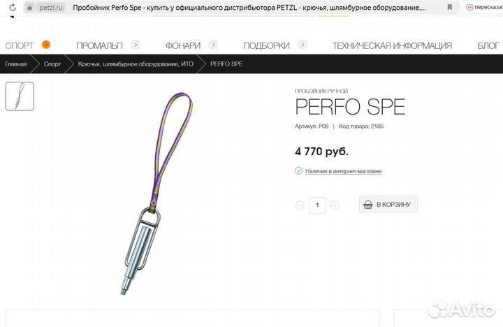Viewport: 503px width, 327px height.
Task: Go to Главная in the breadcrumb
Action: click(15, 64)
